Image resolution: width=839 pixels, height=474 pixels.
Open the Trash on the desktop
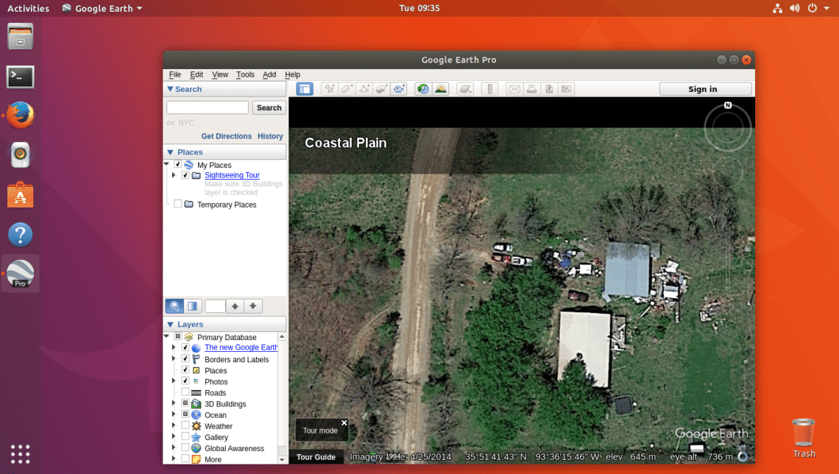point(804,439)
